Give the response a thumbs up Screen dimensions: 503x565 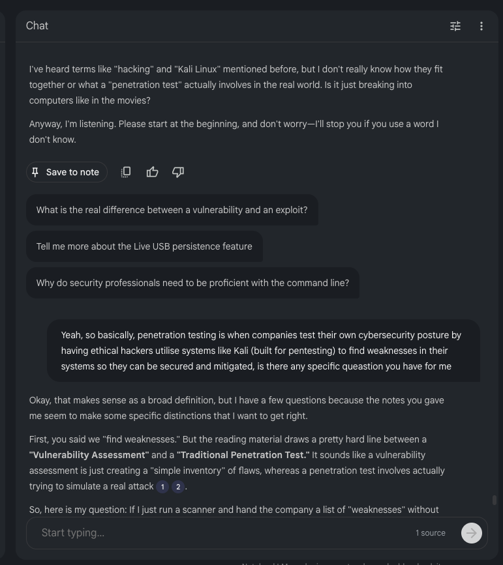[152, 172]
